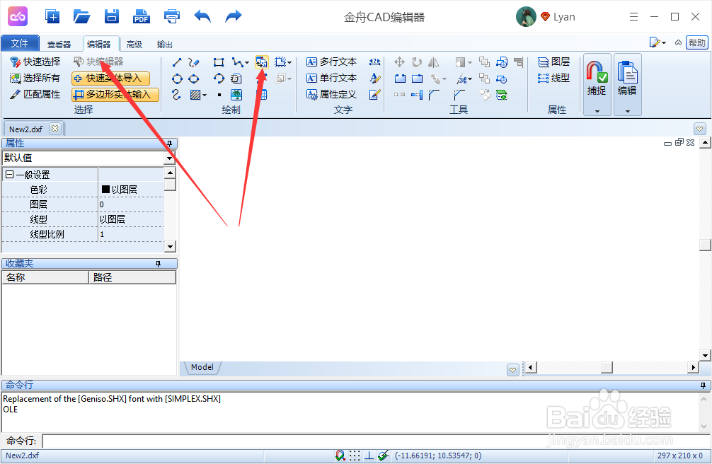Expand the Create Block dropdown arrow
This screenshot has height=464, width=712.
[x=289, y=63]
